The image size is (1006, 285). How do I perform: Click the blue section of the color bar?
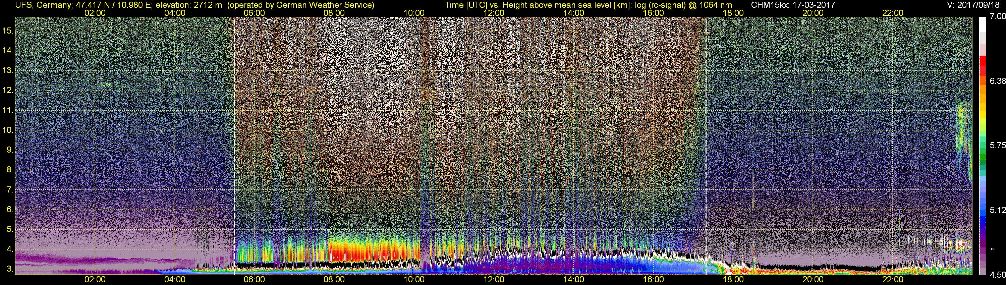tap(982, 223)
